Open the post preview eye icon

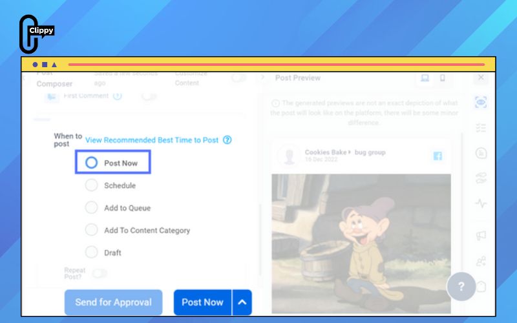[481, 103]
